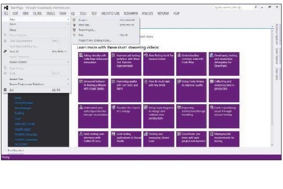Image resolution: width=283 pixels, height=189 pixels.
Task: Click the scroll up arrow on start page
Action: coord(272,31)
